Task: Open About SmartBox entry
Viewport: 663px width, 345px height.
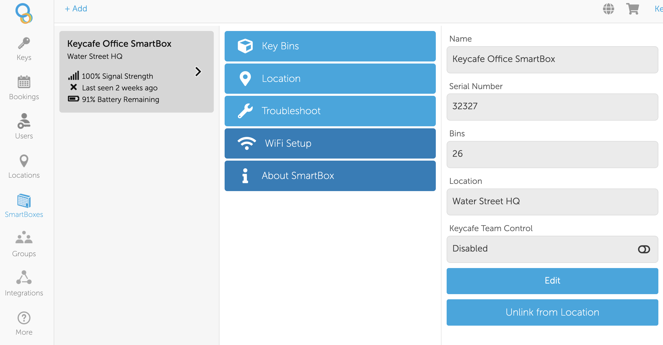Action: 330,176
